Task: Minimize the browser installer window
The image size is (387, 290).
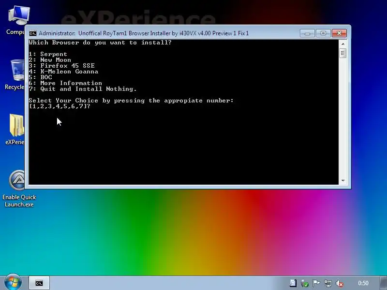Action: point(307,33)
